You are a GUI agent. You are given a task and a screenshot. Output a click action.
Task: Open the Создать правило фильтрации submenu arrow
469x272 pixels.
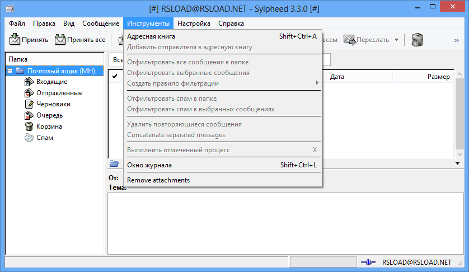pos(317,83)
